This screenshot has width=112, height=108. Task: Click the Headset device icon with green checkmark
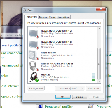coord(34,77)
